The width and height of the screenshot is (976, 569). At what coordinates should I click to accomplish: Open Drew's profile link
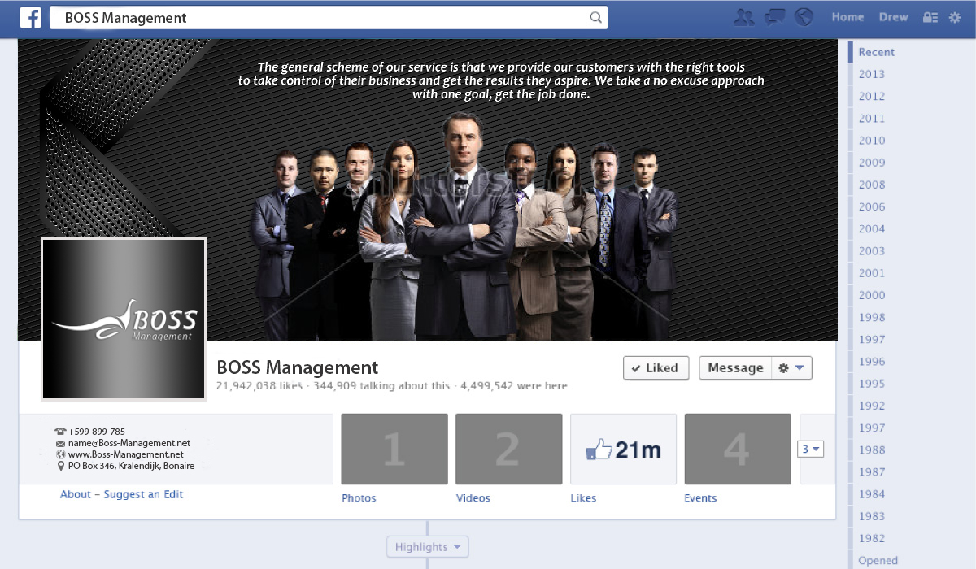point(893,17)
